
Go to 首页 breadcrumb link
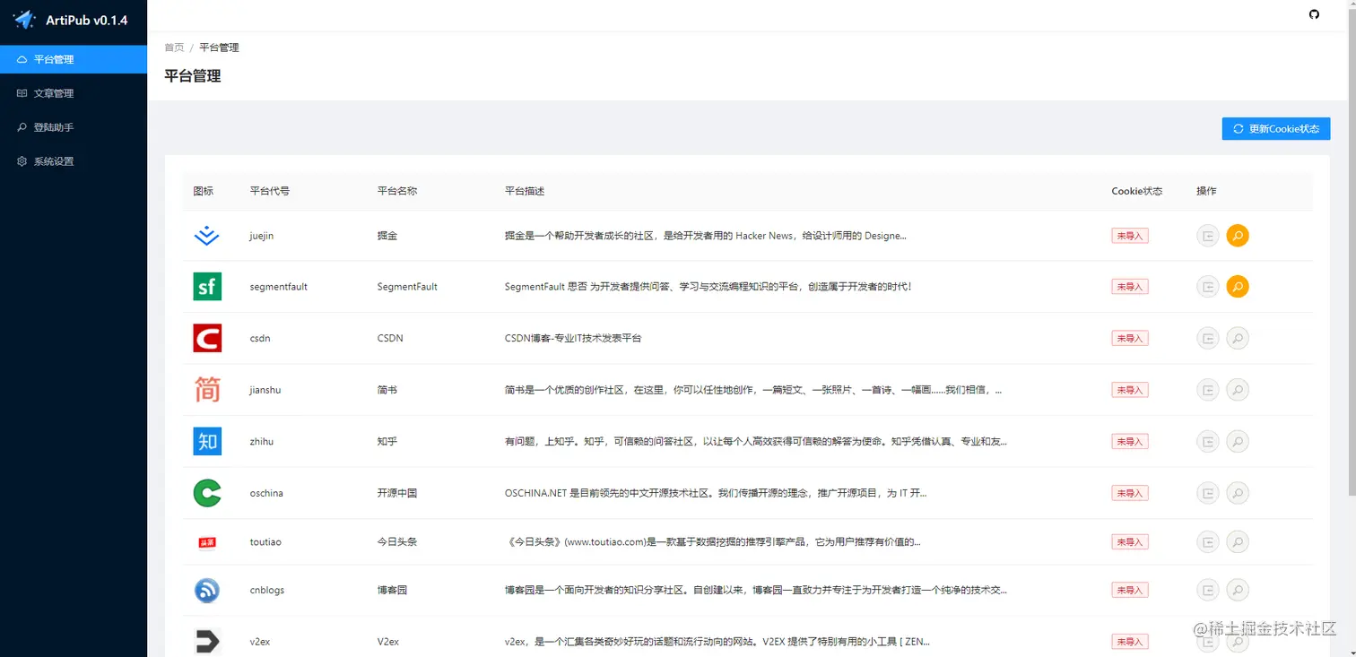[174, 48]
